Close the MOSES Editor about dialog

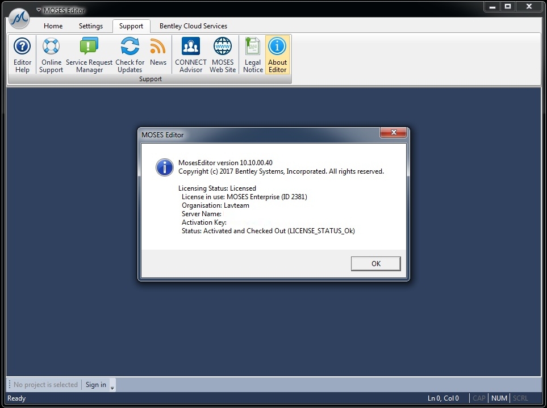click(x=394, y=132)
